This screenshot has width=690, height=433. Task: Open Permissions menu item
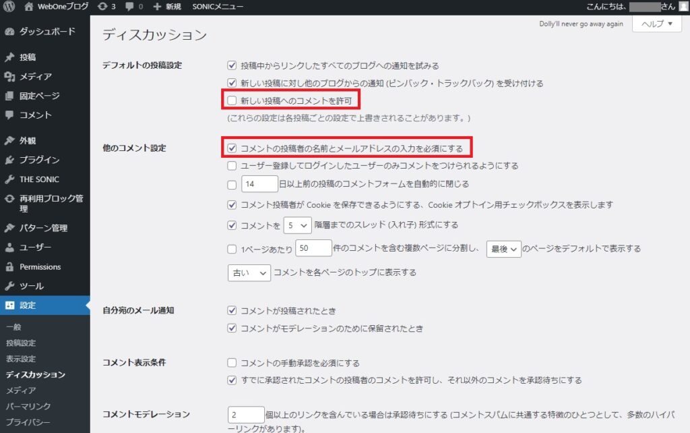point(40,266)
